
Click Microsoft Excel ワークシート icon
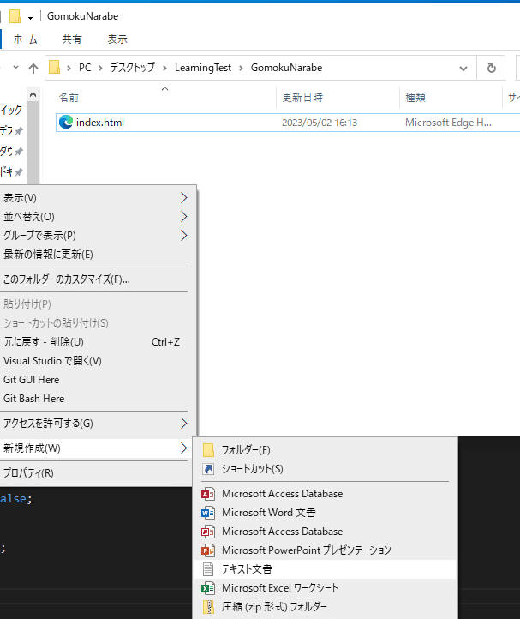[x=208, y=588]
